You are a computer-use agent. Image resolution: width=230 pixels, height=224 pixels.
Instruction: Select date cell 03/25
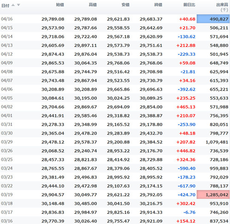7,159
